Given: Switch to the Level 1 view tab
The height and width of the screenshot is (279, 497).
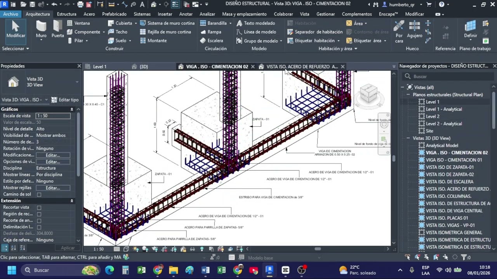Looking at the screenshot, I should click(100, 67).
